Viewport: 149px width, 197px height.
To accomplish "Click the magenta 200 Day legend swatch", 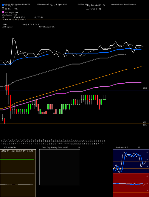I will (3, 12).
